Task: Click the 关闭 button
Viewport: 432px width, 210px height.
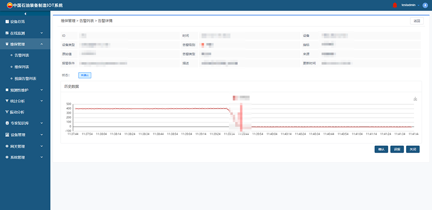Action: tap(413, 149)
